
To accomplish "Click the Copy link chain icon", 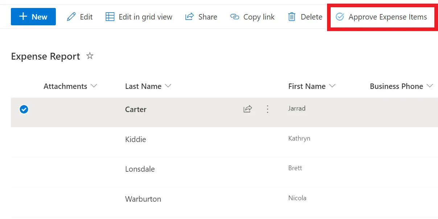I will pyautogui.click(x=235, y=17).
